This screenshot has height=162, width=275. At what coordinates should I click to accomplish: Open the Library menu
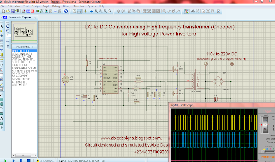coord(67,6)
